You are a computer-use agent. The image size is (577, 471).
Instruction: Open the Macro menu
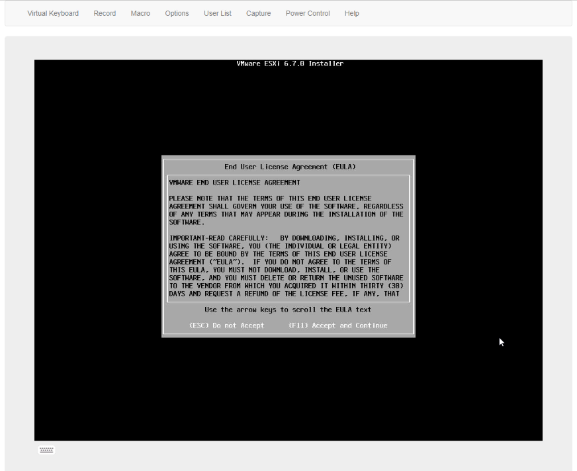(x=140, y=13)
